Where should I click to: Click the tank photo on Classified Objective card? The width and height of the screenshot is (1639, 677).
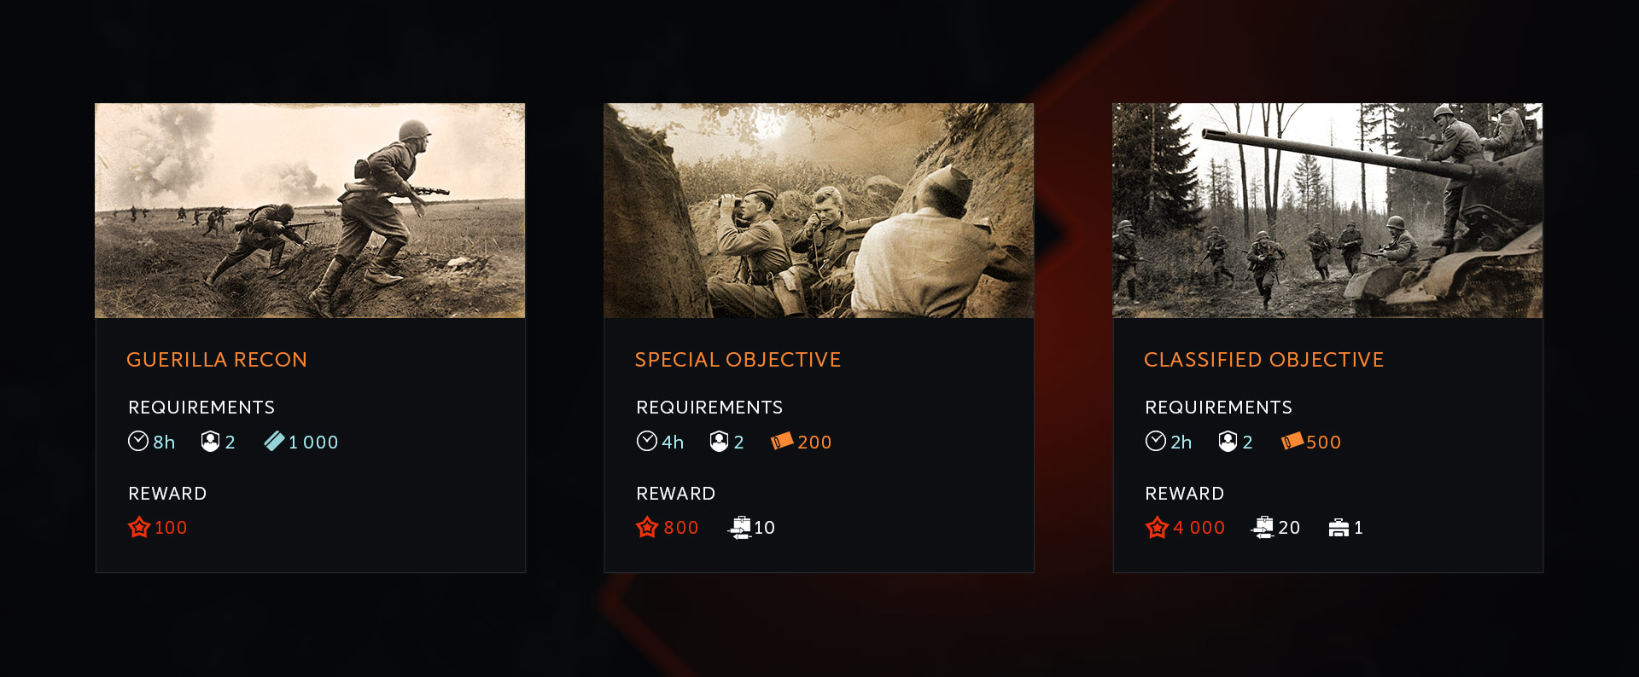pos(1327,211)
